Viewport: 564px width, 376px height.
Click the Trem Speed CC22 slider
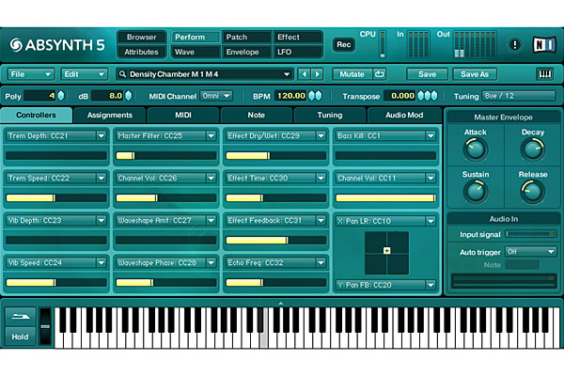[x=55, y=198]
